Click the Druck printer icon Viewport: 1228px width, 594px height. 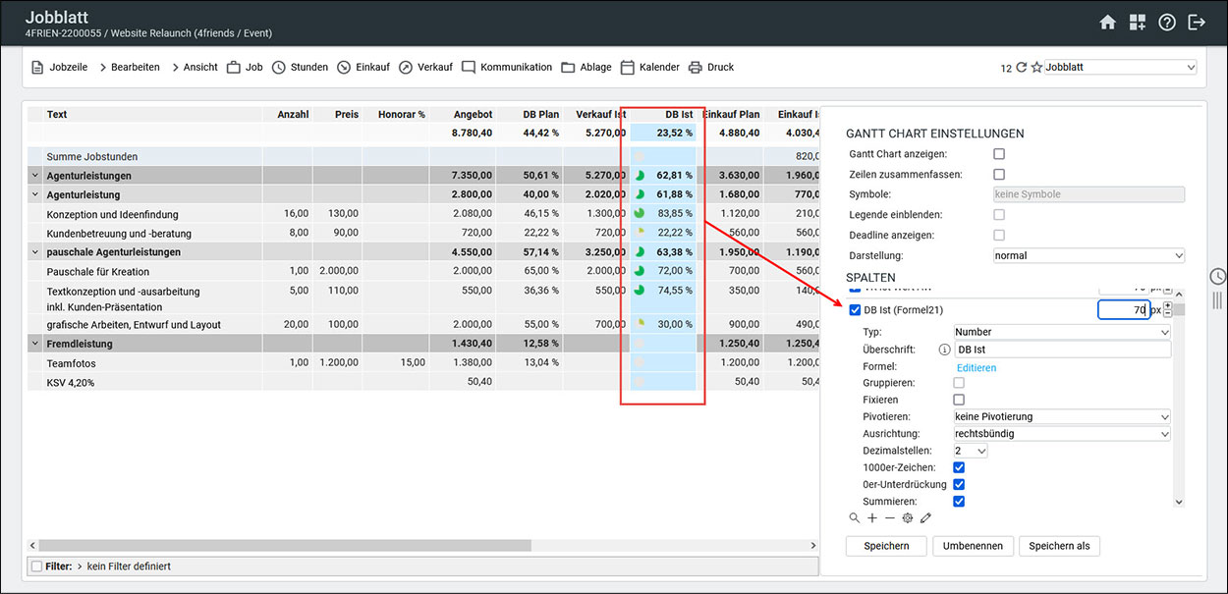[696, 68]
